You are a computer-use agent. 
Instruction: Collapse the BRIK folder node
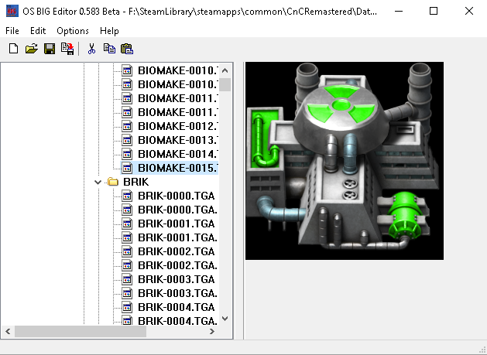click(98, 183)
